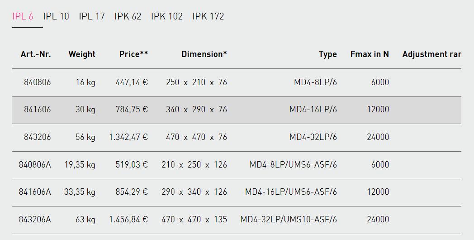Click the Type column header
474x240 pixels.
(x=328, y=54)
